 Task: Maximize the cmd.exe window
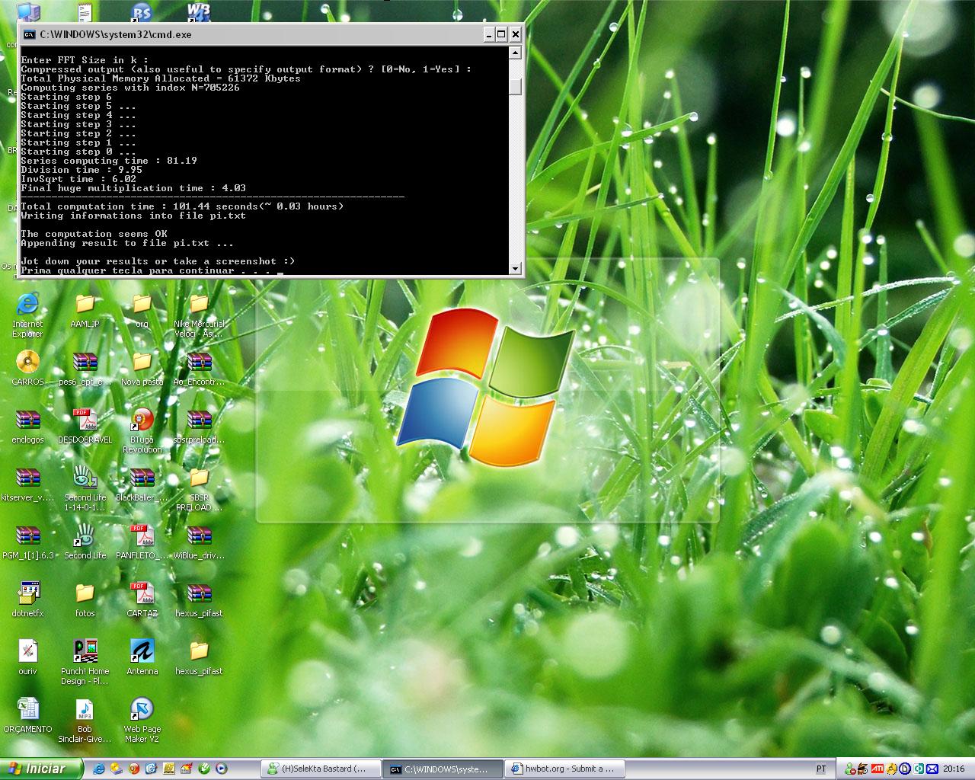tap(501, 34)
